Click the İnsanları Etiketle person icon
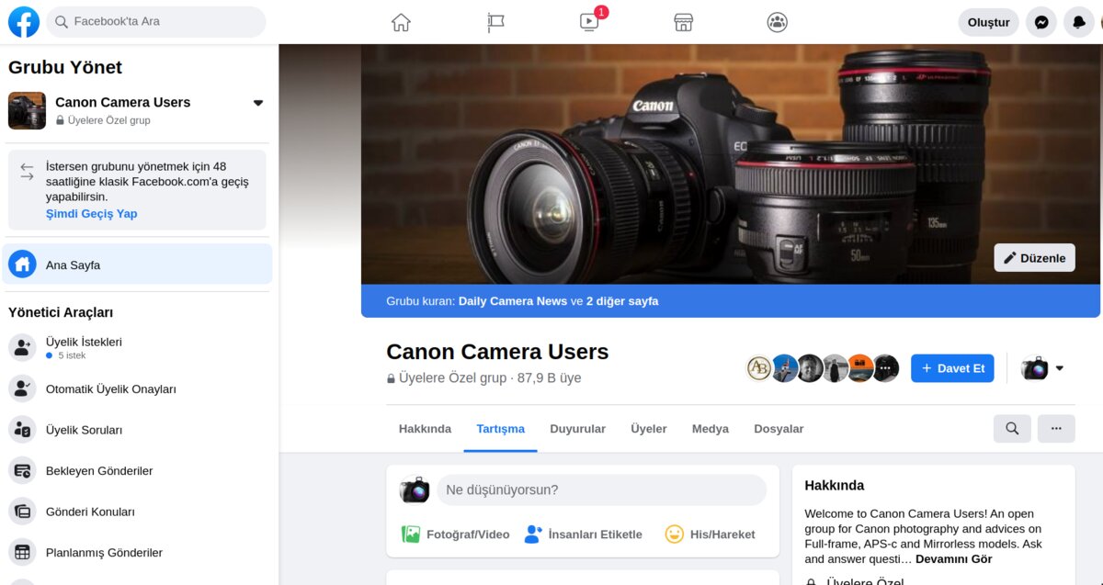Viewport: 1103px width, 585px height. coord(533,534)
